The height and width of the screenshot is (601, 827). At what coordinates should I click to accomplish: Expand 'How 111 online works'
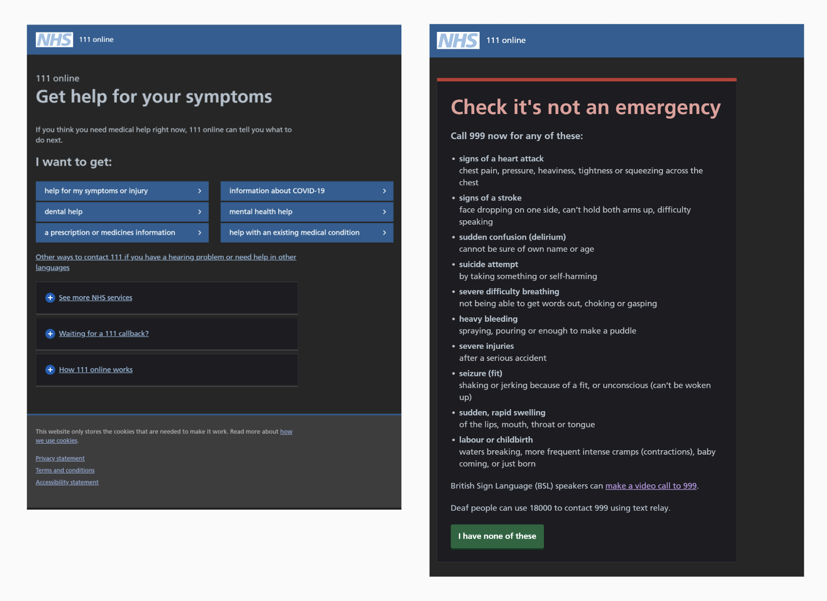[x=96, y=370]
